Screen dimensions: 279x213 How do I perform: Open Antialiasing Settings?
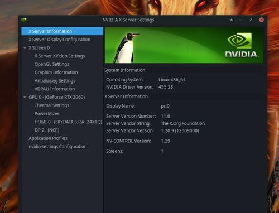click(55, 81)
